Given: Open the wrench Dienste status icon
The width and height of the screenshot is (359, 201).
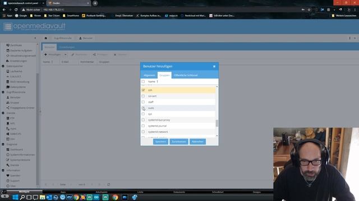Looking at the screenshot, I should coord(8,165).
